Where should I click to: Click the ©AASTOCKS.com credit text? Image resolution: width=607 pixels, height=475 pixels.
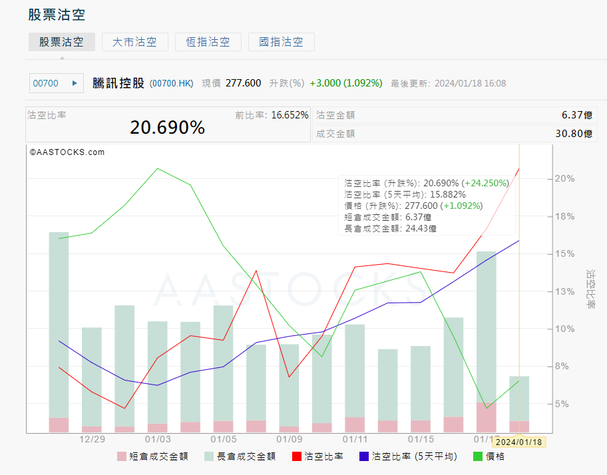[67, 152]
